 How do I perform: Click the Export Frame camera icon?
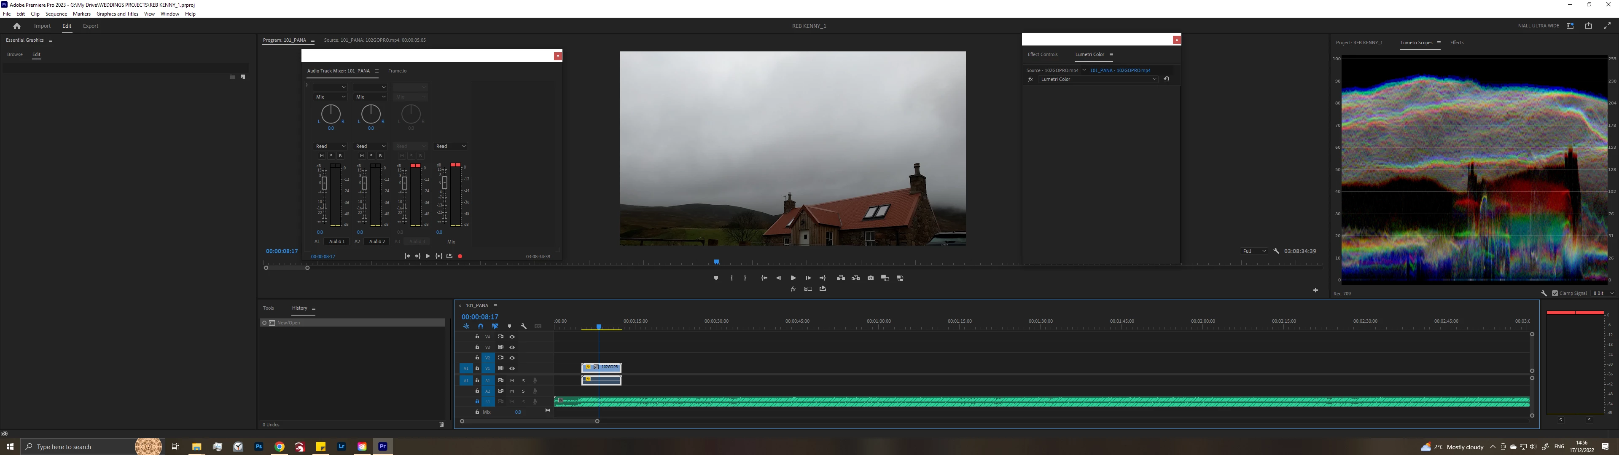pyautogui.click(x=871, y=278)
